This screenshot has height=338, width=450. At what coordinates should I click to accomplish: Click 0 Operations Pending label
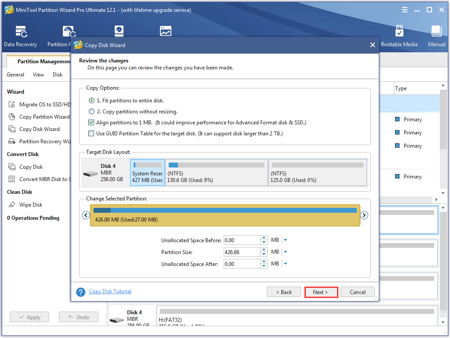pyautogui.click(x=33, y=218)
